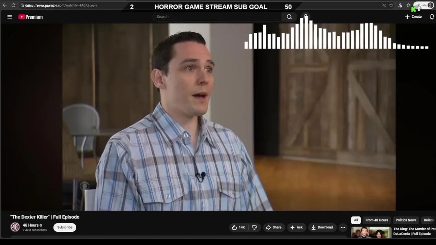
Task: Click the tracking prevention eye icon
Action: [x=384, y=5]
